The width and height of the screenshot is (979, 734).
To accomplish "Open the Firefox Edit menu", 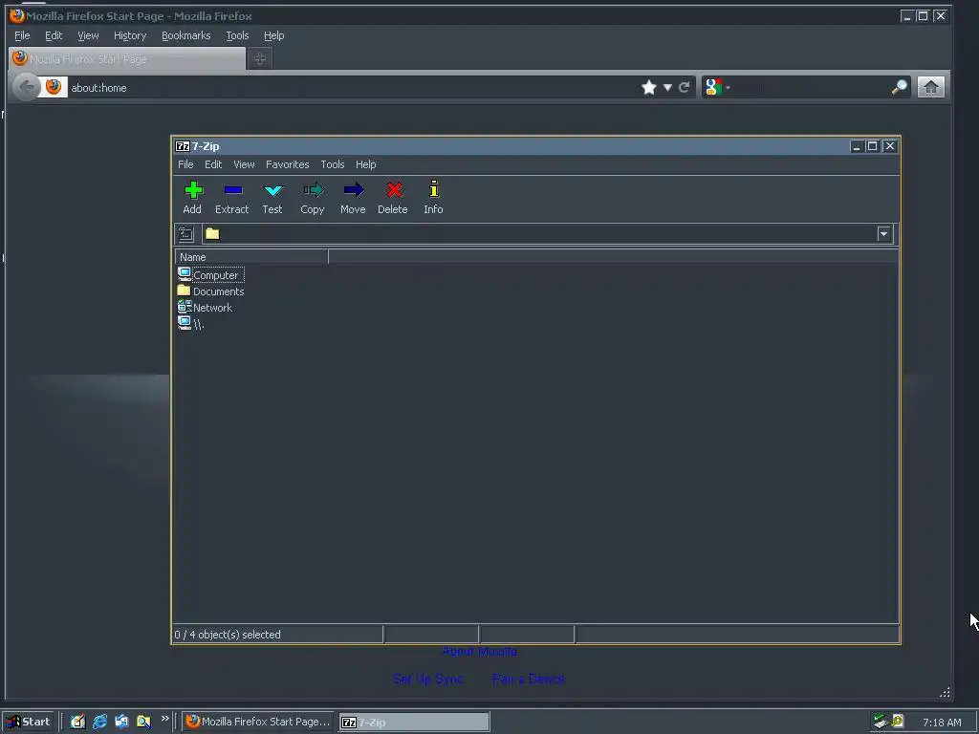I will coord(54,35).
